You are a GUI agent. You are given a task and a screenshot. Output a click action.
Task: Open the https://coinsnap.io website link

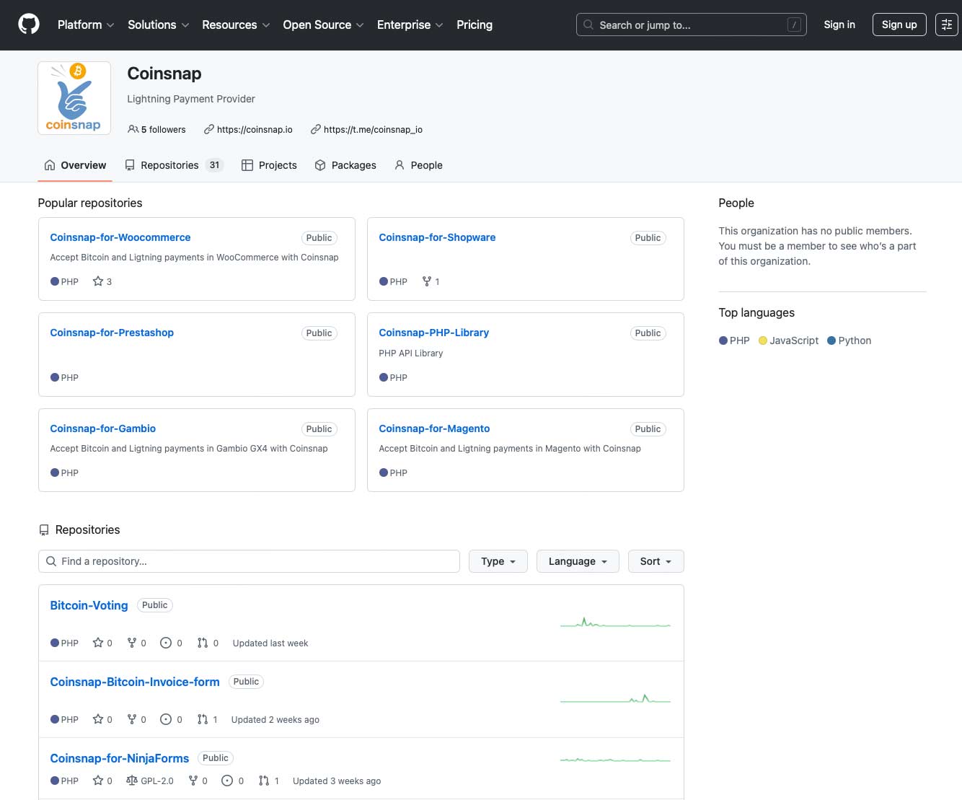point(255,129)
